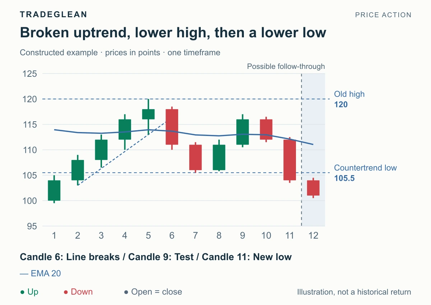
Task: Click the red candle 6 body
Action: pos(172,127)
